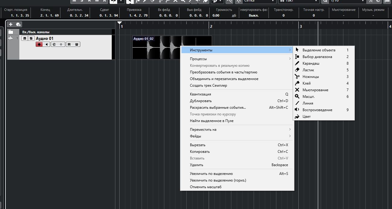Viewport: 392px width, 209px height.
Task: Select the Color tool (Цвет) in submenu
Action: [306, 117]
